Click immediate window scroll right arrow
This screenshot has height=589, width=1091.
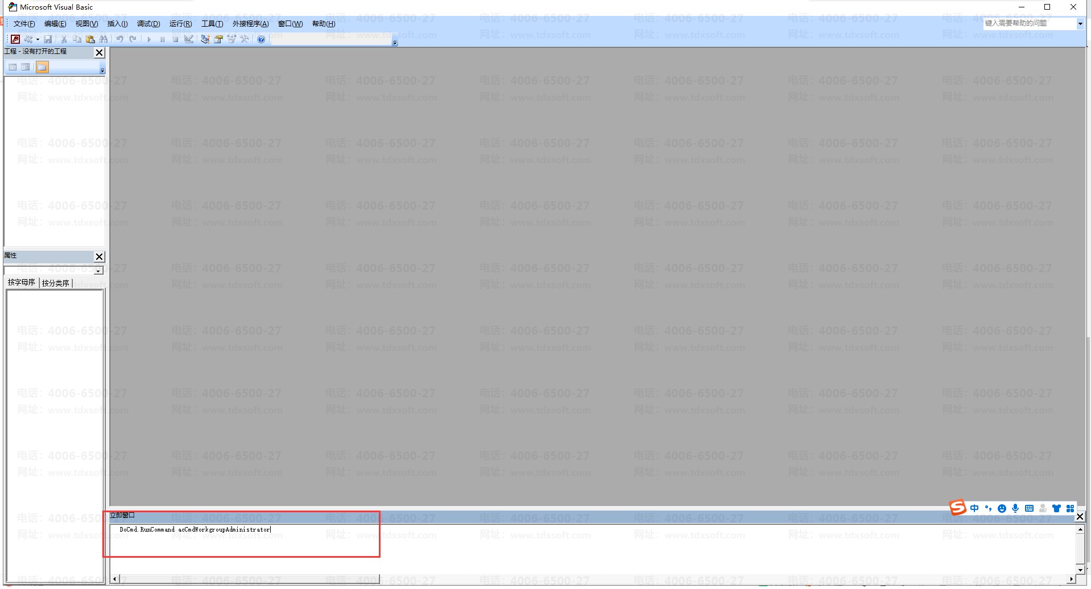[x=1071, y=579]
